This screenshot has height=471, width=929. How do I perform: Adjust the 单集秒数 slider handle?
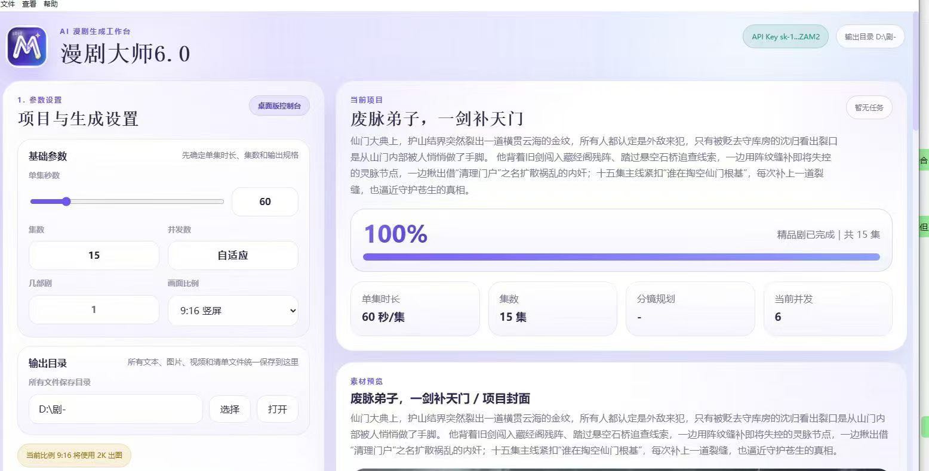(x=66, y=202)
